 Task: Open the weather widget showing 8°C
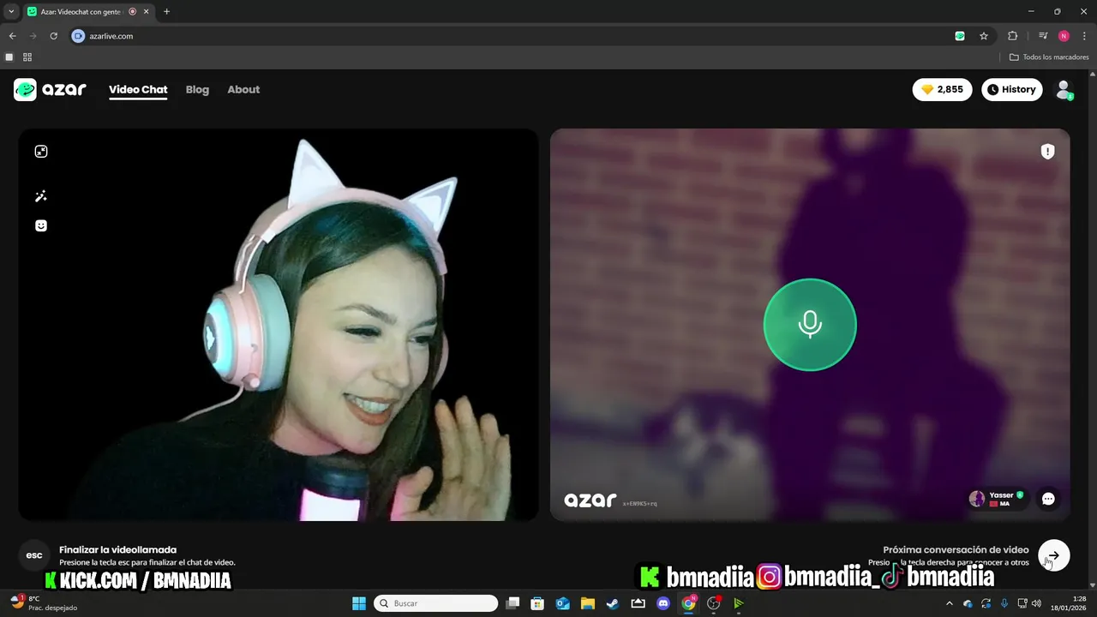click(x=43, y=603)
